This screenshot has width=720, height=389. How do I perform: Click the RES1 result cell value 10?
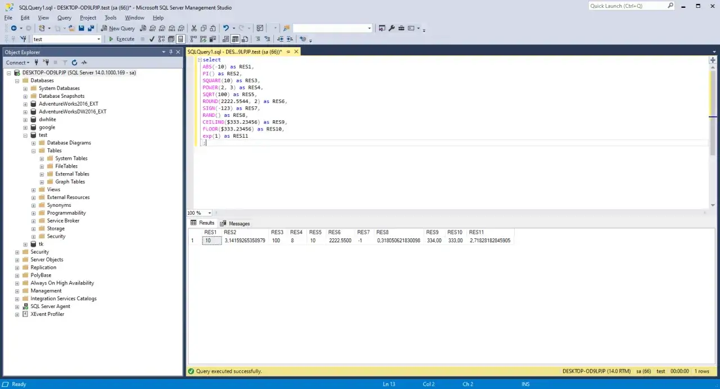[x=211, y=241]
